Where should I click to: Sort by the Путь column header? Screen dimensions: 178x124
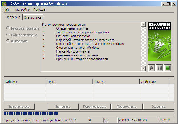pos(69,82)
